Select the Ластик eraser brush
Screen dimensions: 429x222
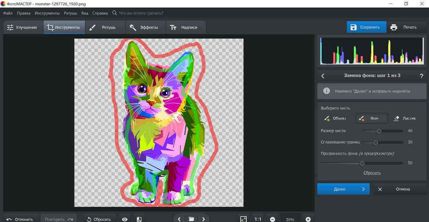click(x=405, y=118)
